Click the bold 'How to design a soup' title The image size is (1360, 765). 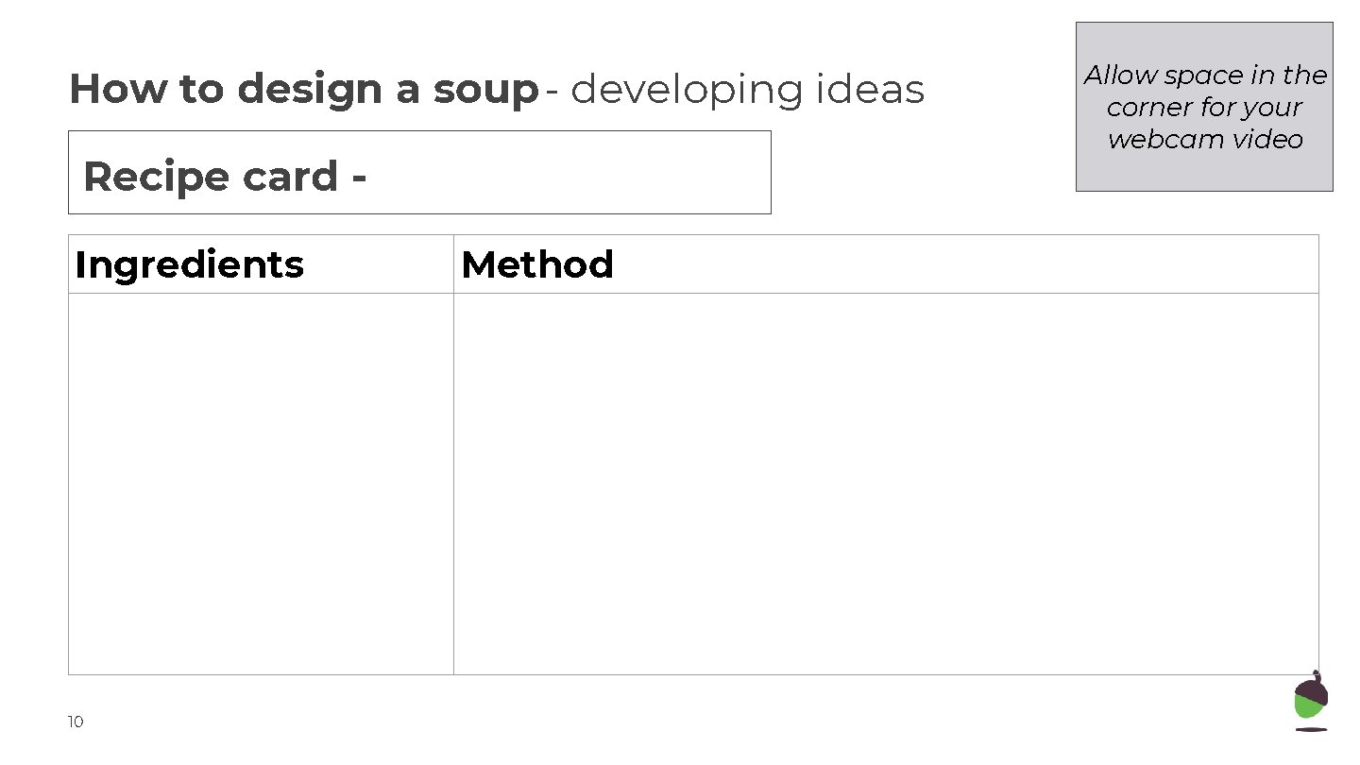(x=303, y=90)
